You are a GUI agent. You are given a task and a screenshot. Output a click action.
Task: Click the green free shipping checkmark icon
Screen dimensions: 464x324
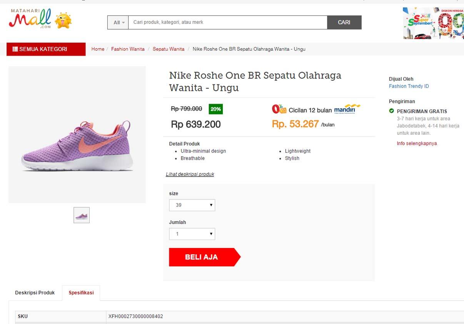(x=392, y=111)
